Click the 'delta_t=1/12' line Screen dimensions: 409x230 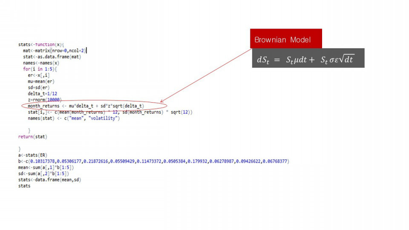(43, 94)
